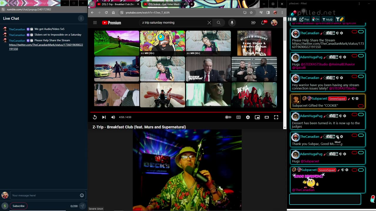Send a rant with the dollar icon
Screen dimensions: 376x211
pos(5,206)
